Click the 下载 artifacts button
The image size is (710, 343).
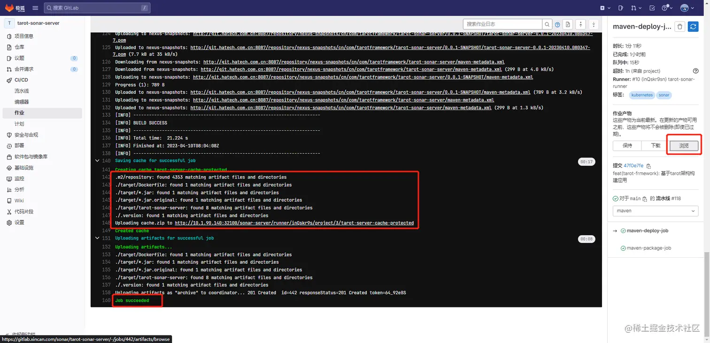[656, 146]
